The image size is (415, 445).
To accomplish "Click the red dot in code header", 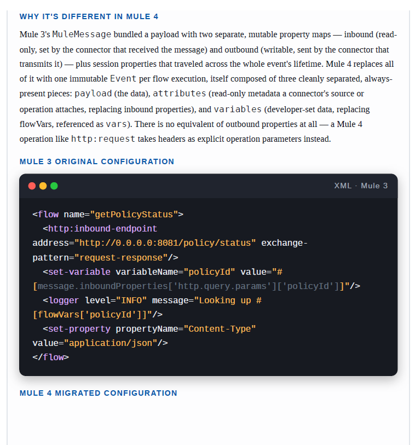I will point(32,186).
